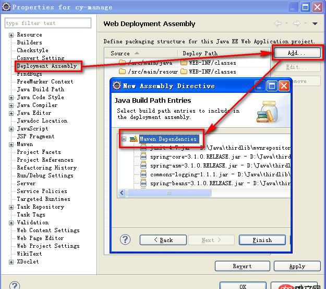This screenshot has width=326, height=289.
Task: Select Web Page Editor in the tree
Action: 40,238
